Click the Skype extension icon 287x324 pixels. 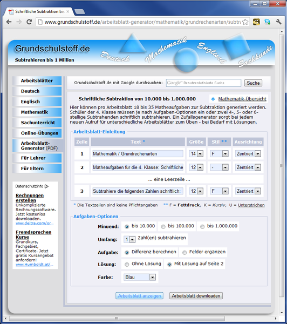[x=268, y=22]
